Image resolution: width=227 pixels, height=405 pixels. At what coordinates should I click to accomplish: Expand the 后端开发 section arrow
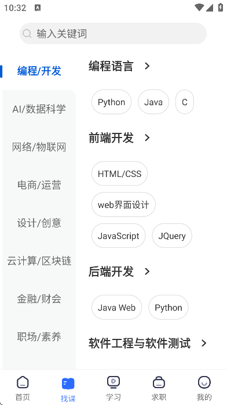[x=147, y=272]
